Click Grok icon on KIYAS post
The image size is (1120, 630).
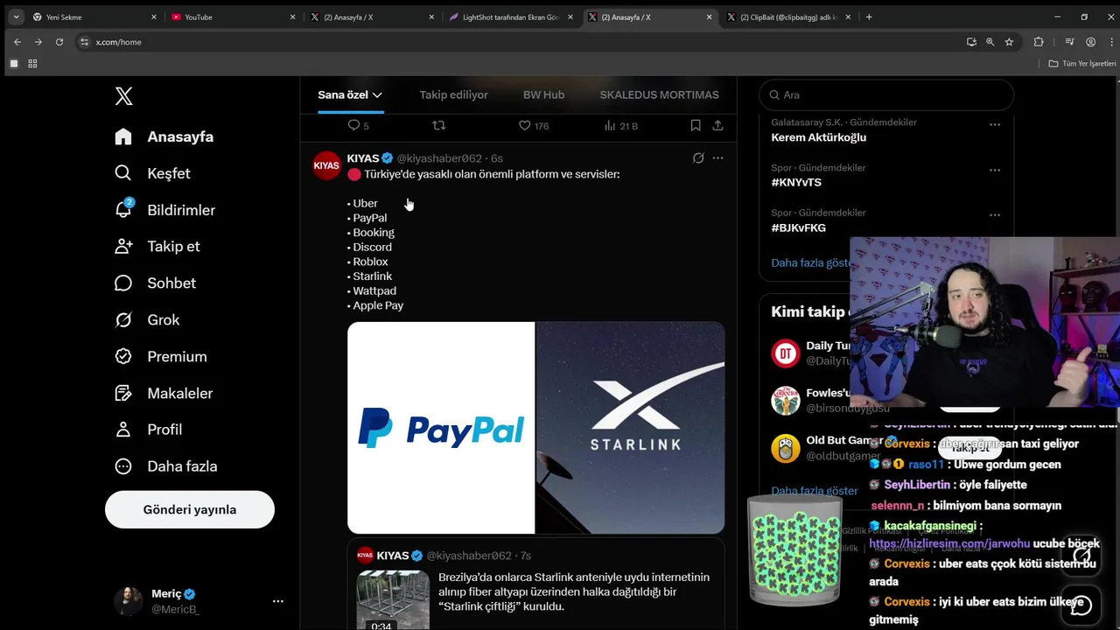(698, 158)
